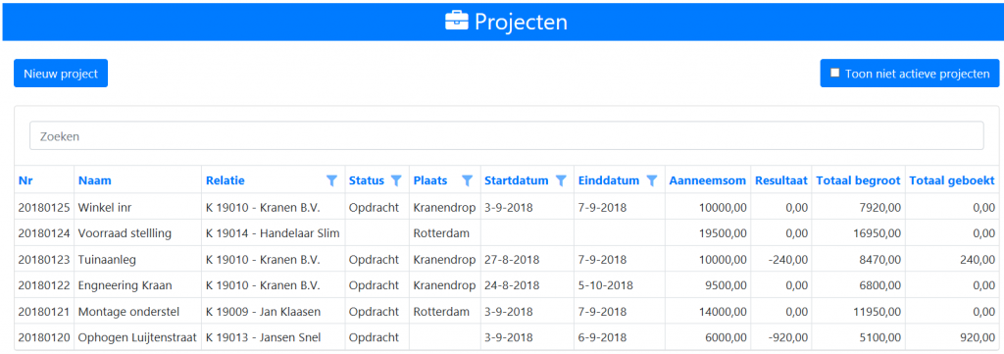Viewport: 1004px width, 354px height.
Task: Sort by the Aanneemsom column header
Action: [708, 180]
